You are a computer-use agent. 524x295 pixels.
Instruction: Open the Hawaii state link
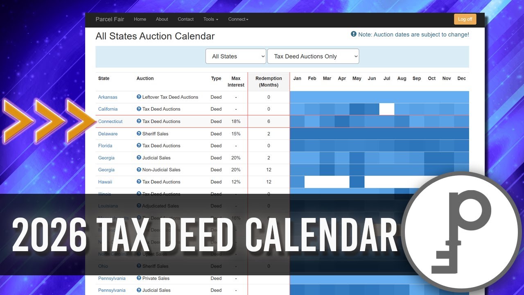click(x=105, y=182)
